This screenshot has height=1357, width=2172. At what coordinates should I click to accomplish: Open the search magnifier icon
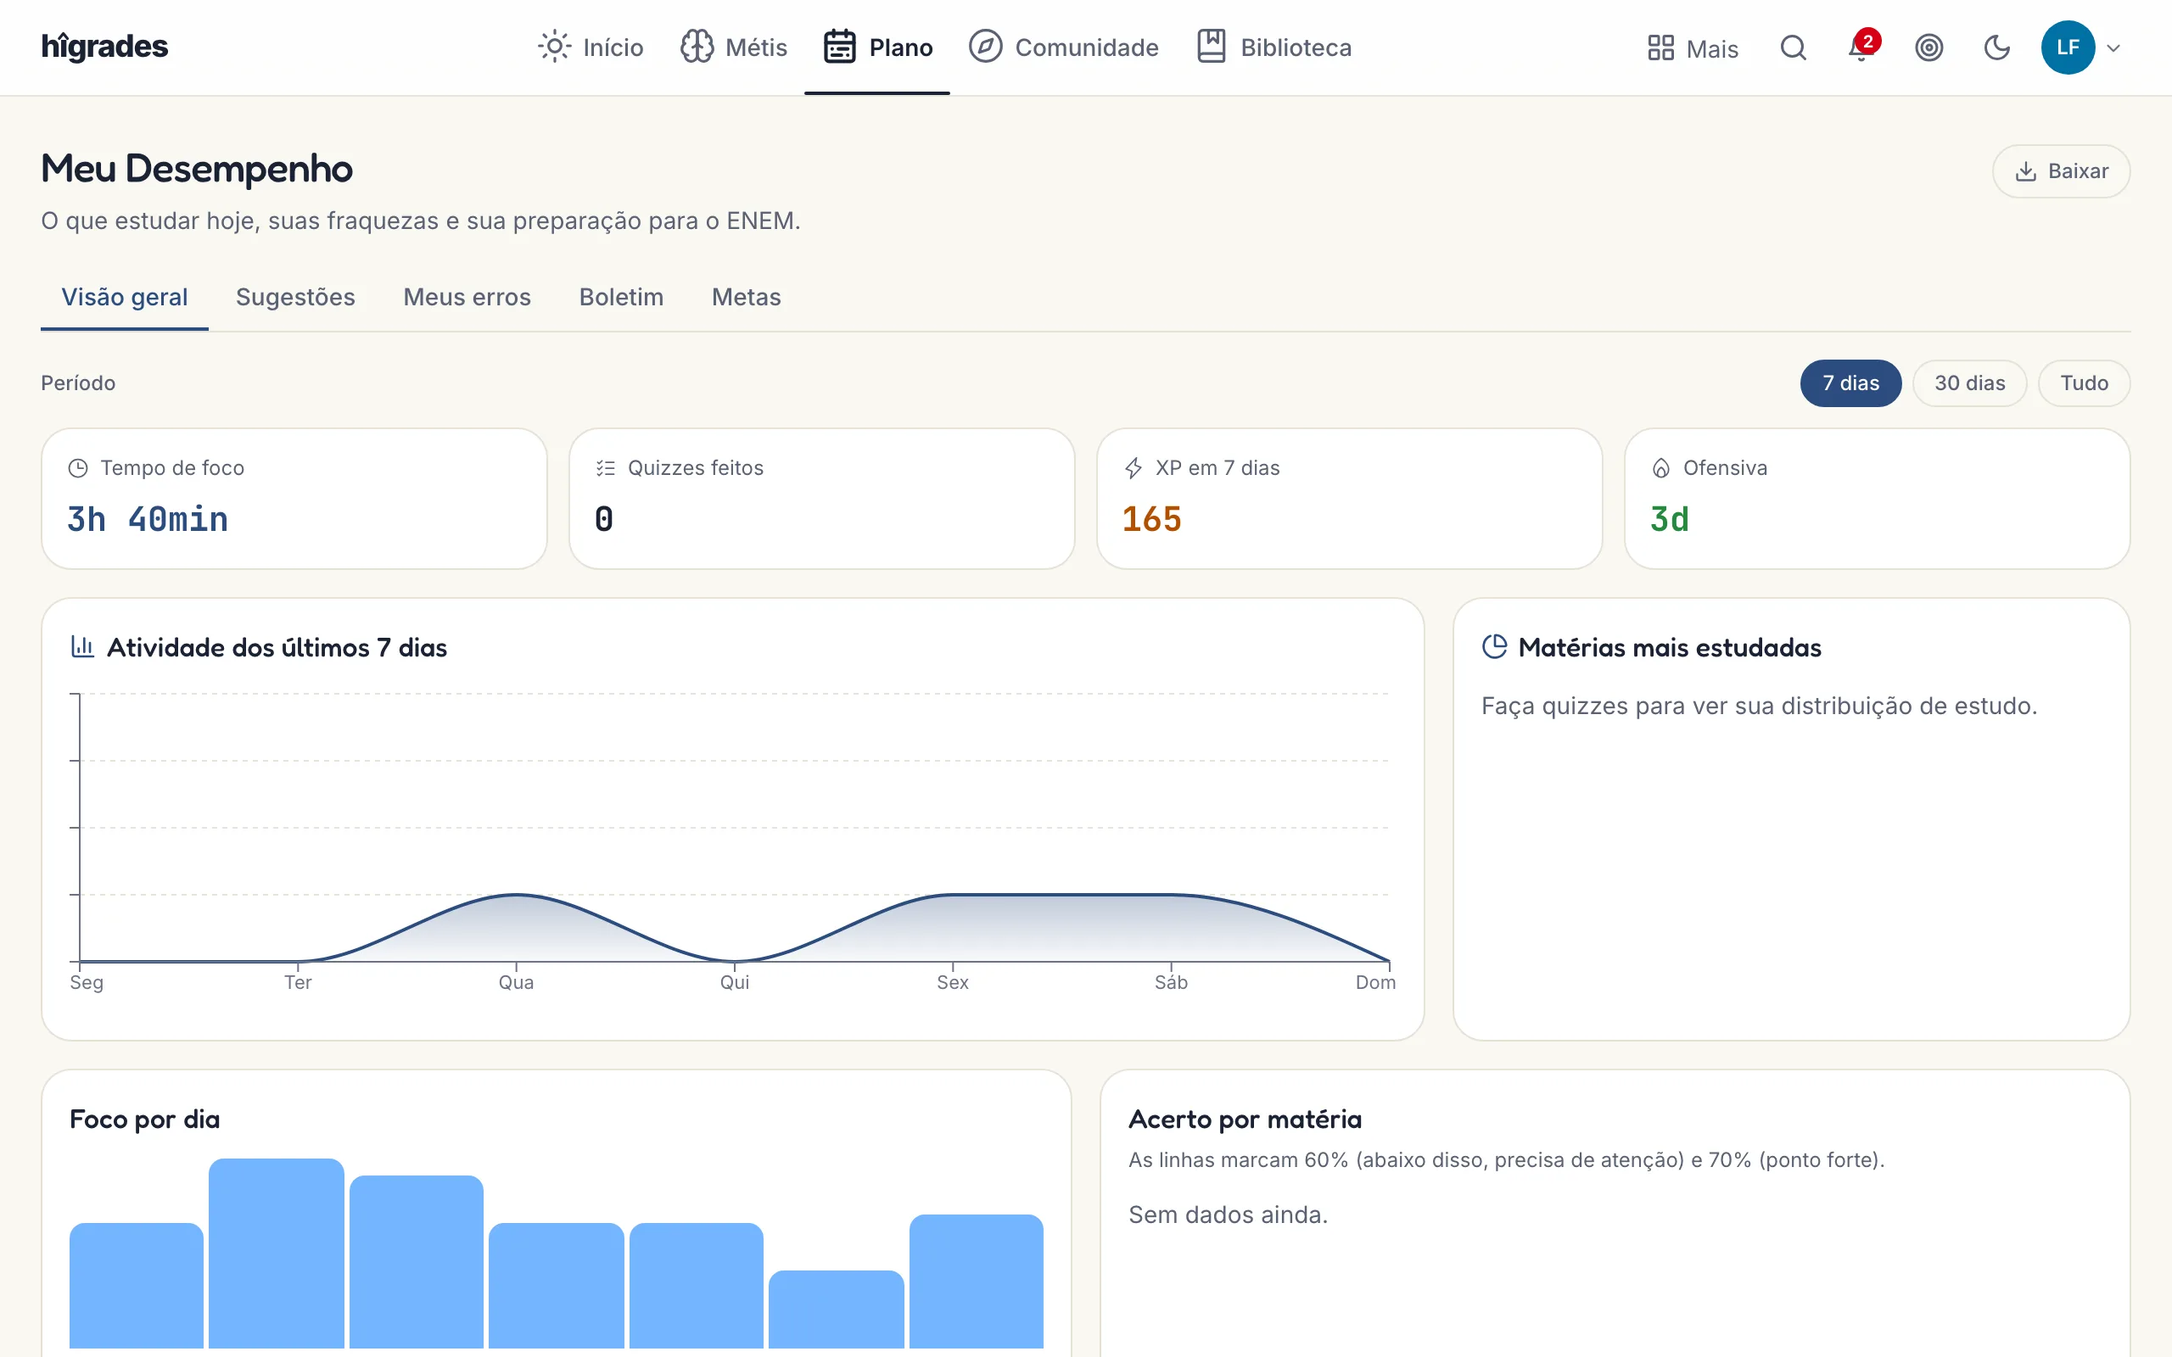coord(1793,47)
